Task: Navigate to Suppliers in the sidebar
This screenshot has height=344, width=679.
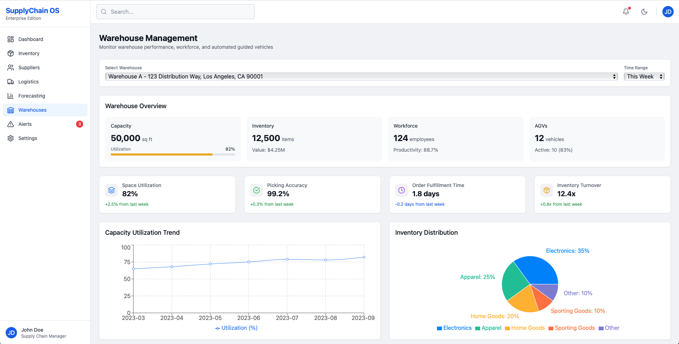Action: [x=29, y=68]
